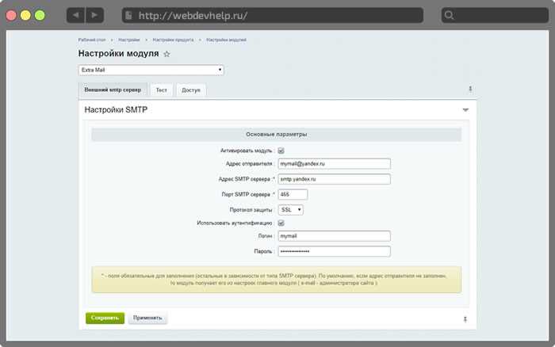Click the browser address bar URL
This screenshot has height=347, width=555.
click(x=273, y=15)
